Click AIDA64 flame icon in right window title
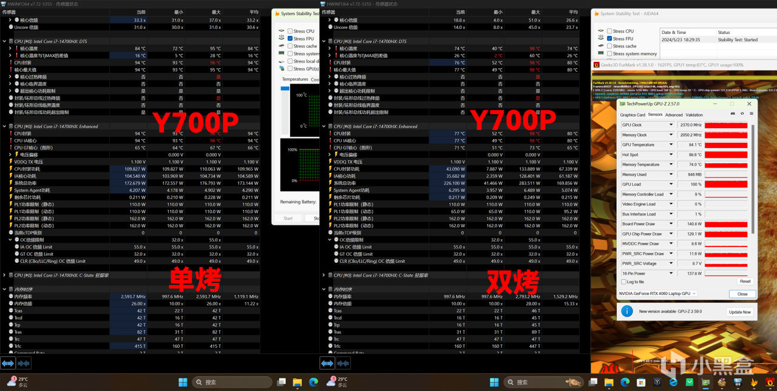The image size is (777, 391). tap(595, 13)
